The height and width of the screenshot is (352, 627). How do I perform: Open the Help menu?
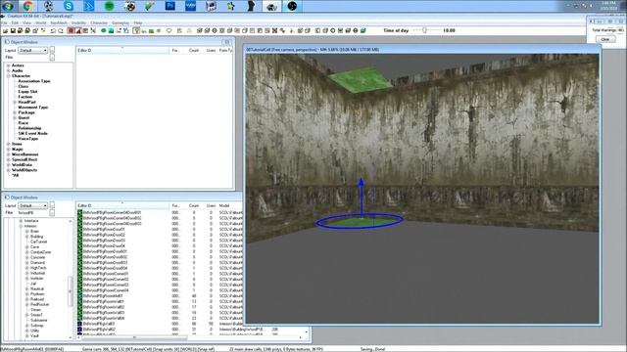[138, 23]
